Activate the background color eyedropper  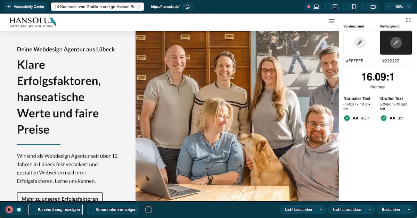[396, 43]
